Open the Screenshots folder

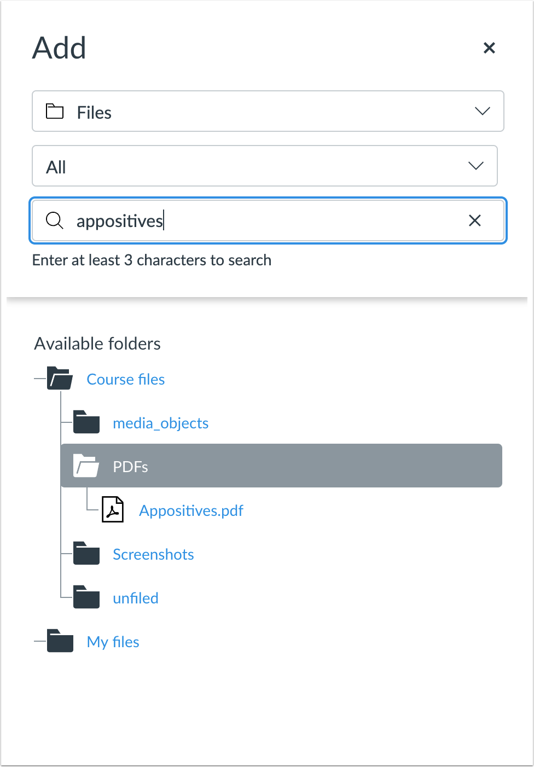pos(153,555)
